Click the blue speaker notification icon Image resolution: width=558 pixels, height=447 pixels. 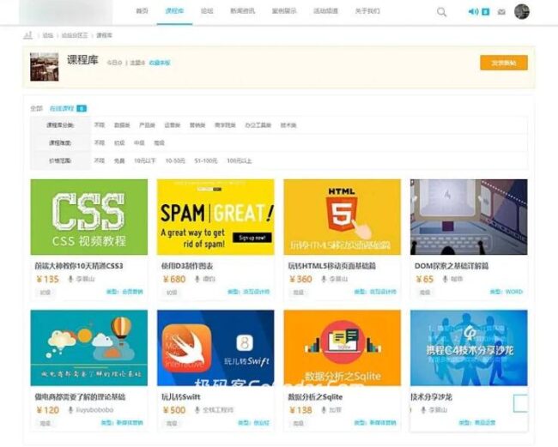[x=473, y=12]
